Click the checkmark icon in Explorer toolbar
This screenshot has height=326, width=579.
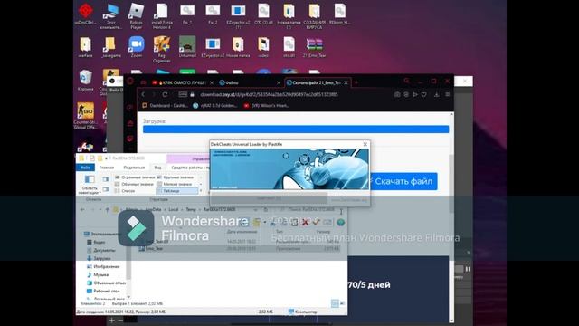(316, 222)
